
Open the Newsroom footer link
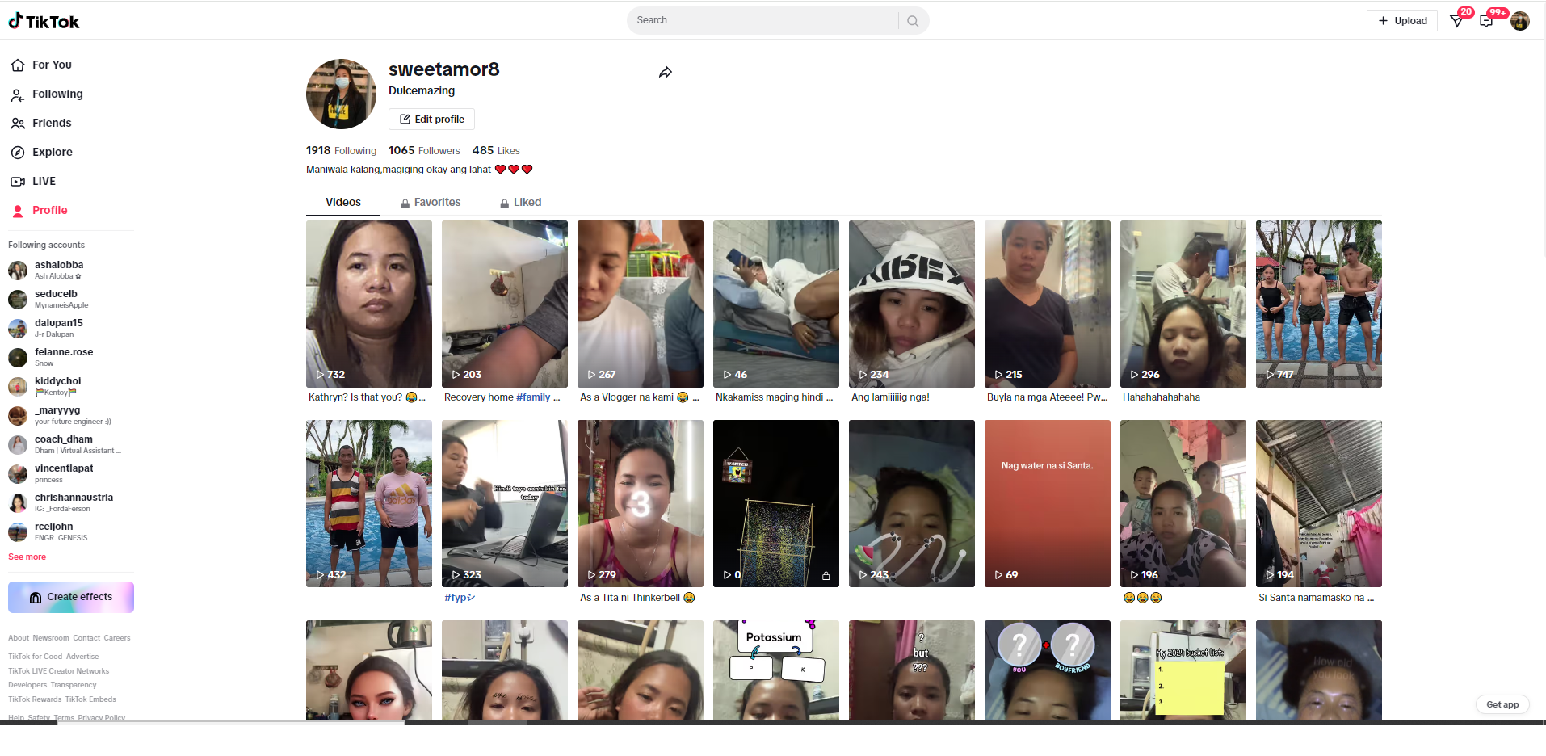[51, 638]
